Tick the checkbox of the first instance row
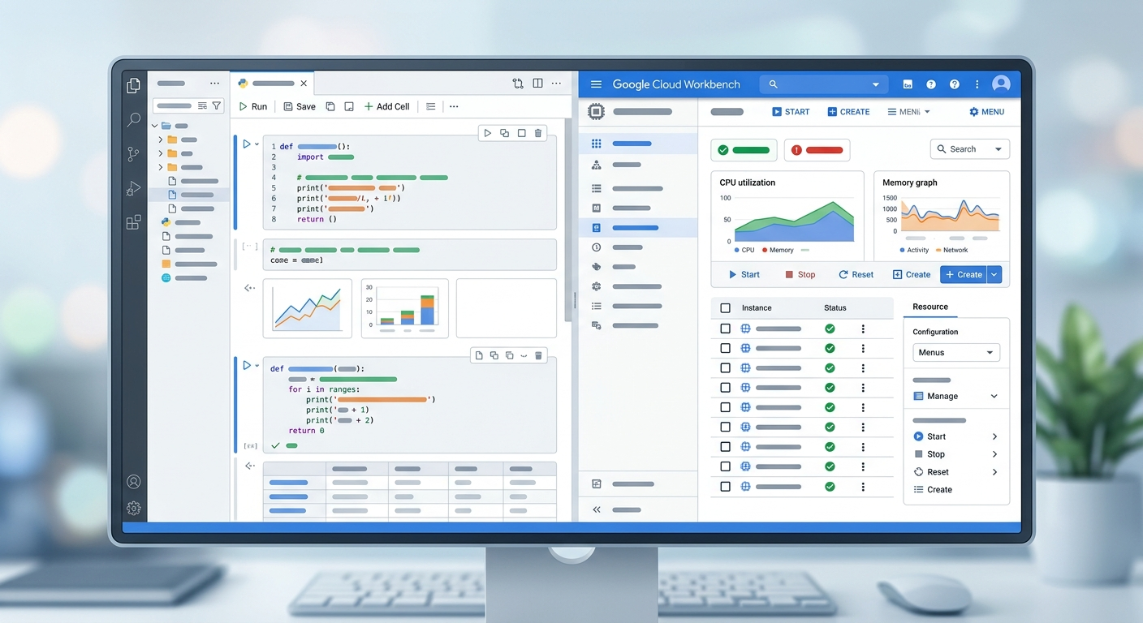The image size is (1143, 623). tap(726, 329)
